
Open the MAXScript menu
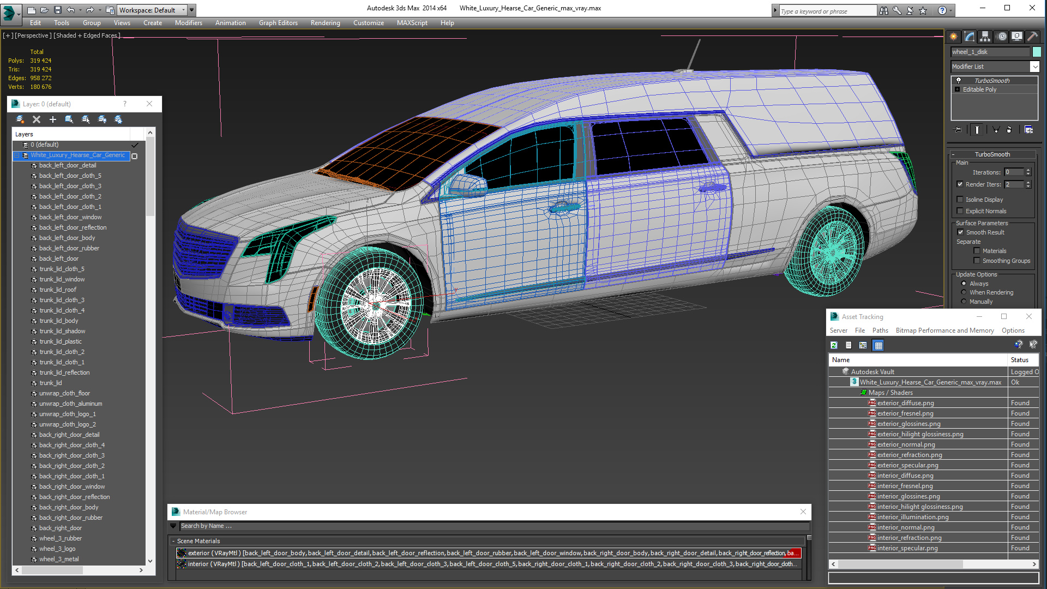click(412, 23)
